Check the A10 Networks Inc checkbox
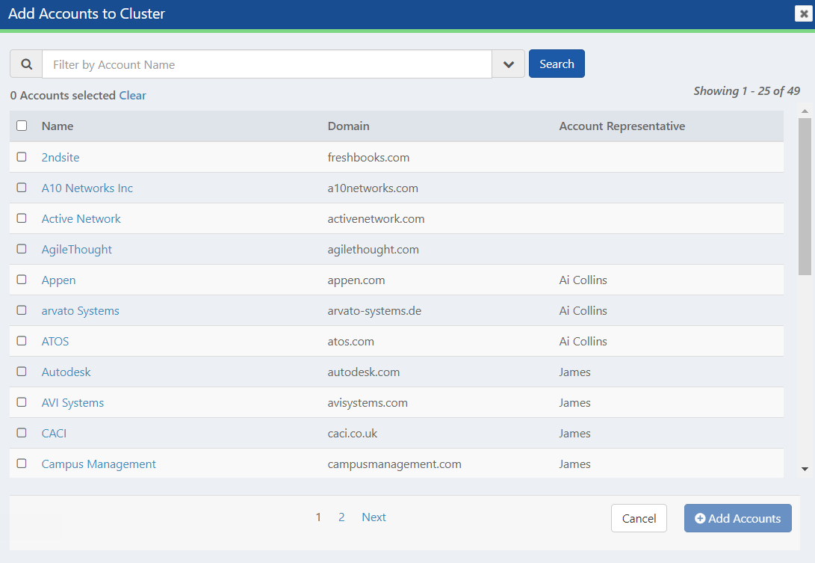Image resolution: width=815 pixels, height=563 pixels. (22, 188)
